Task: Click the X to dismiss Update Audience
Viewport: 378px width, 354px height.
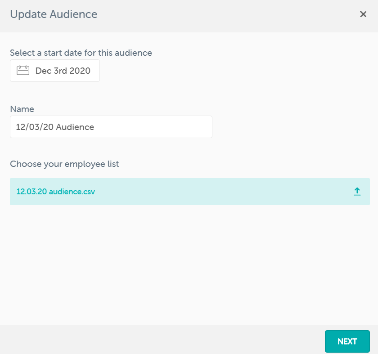Action: coord(363,14)
